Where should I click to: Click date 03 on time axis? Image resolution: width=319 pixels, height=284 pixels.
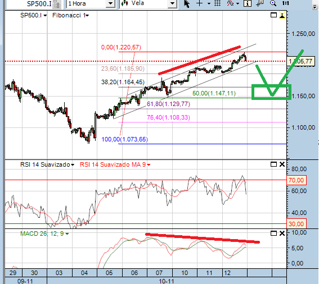pos(59,273)
